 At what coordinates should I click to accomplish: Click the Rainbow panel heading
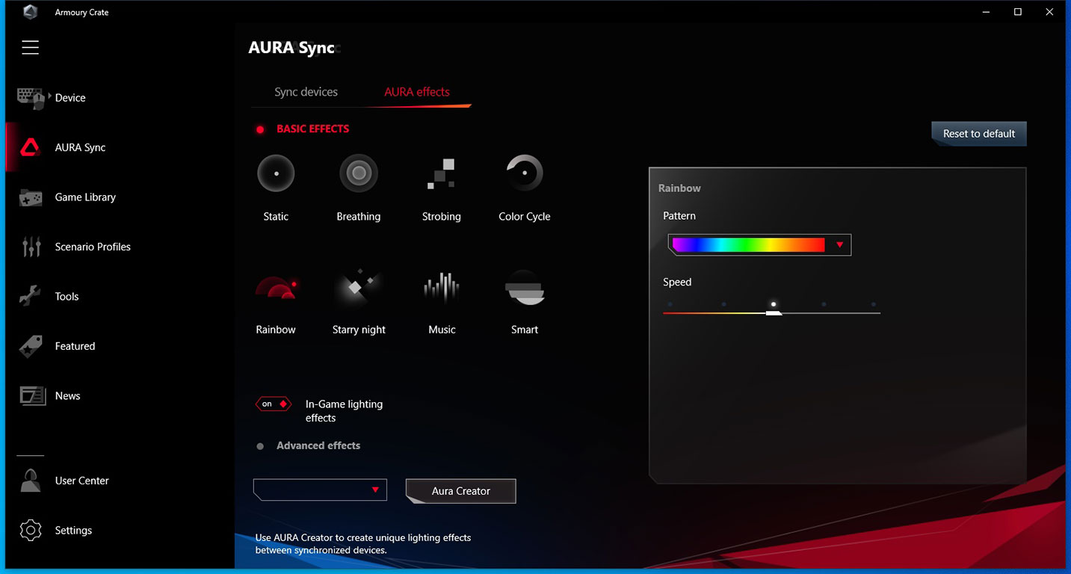tap(679, 188)
